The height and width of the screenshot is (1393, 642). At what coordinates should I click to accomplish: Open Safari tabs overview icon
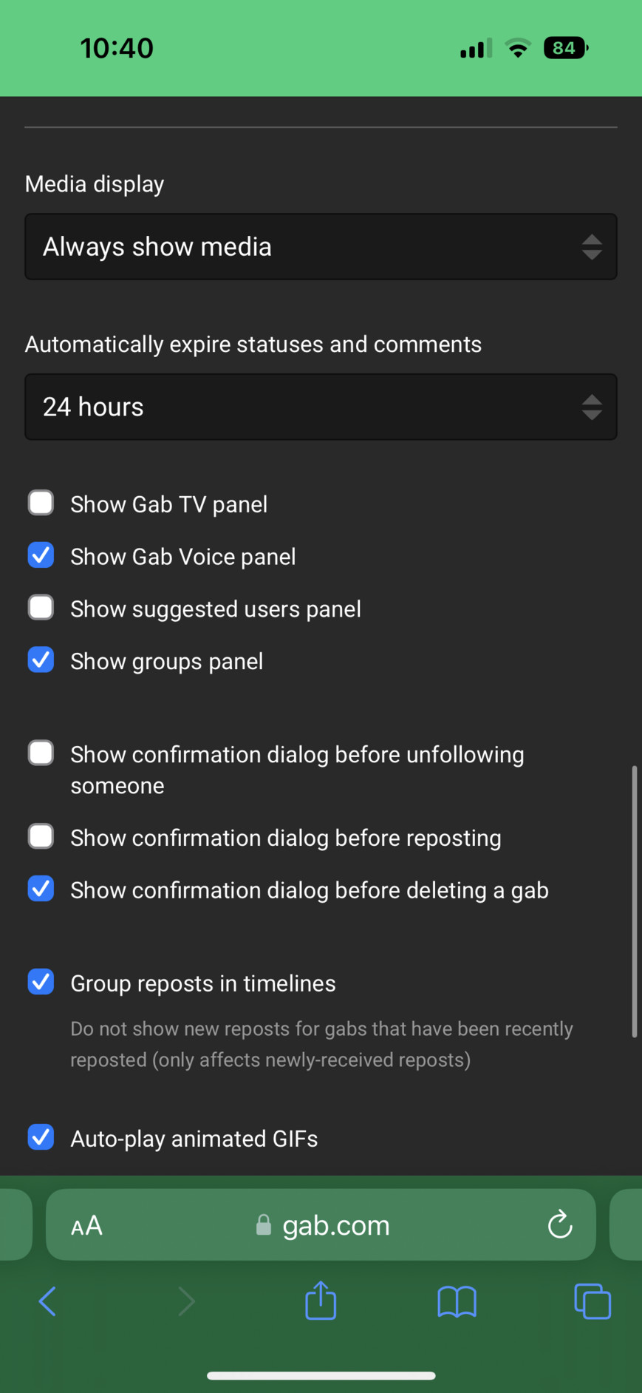(x=593, y=1301)
